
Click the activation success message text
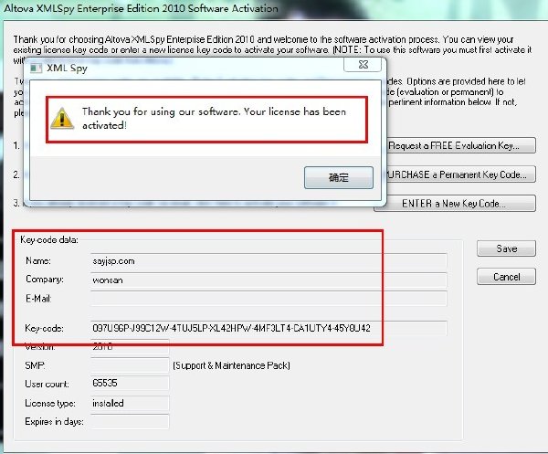click(x=214, y=118)
